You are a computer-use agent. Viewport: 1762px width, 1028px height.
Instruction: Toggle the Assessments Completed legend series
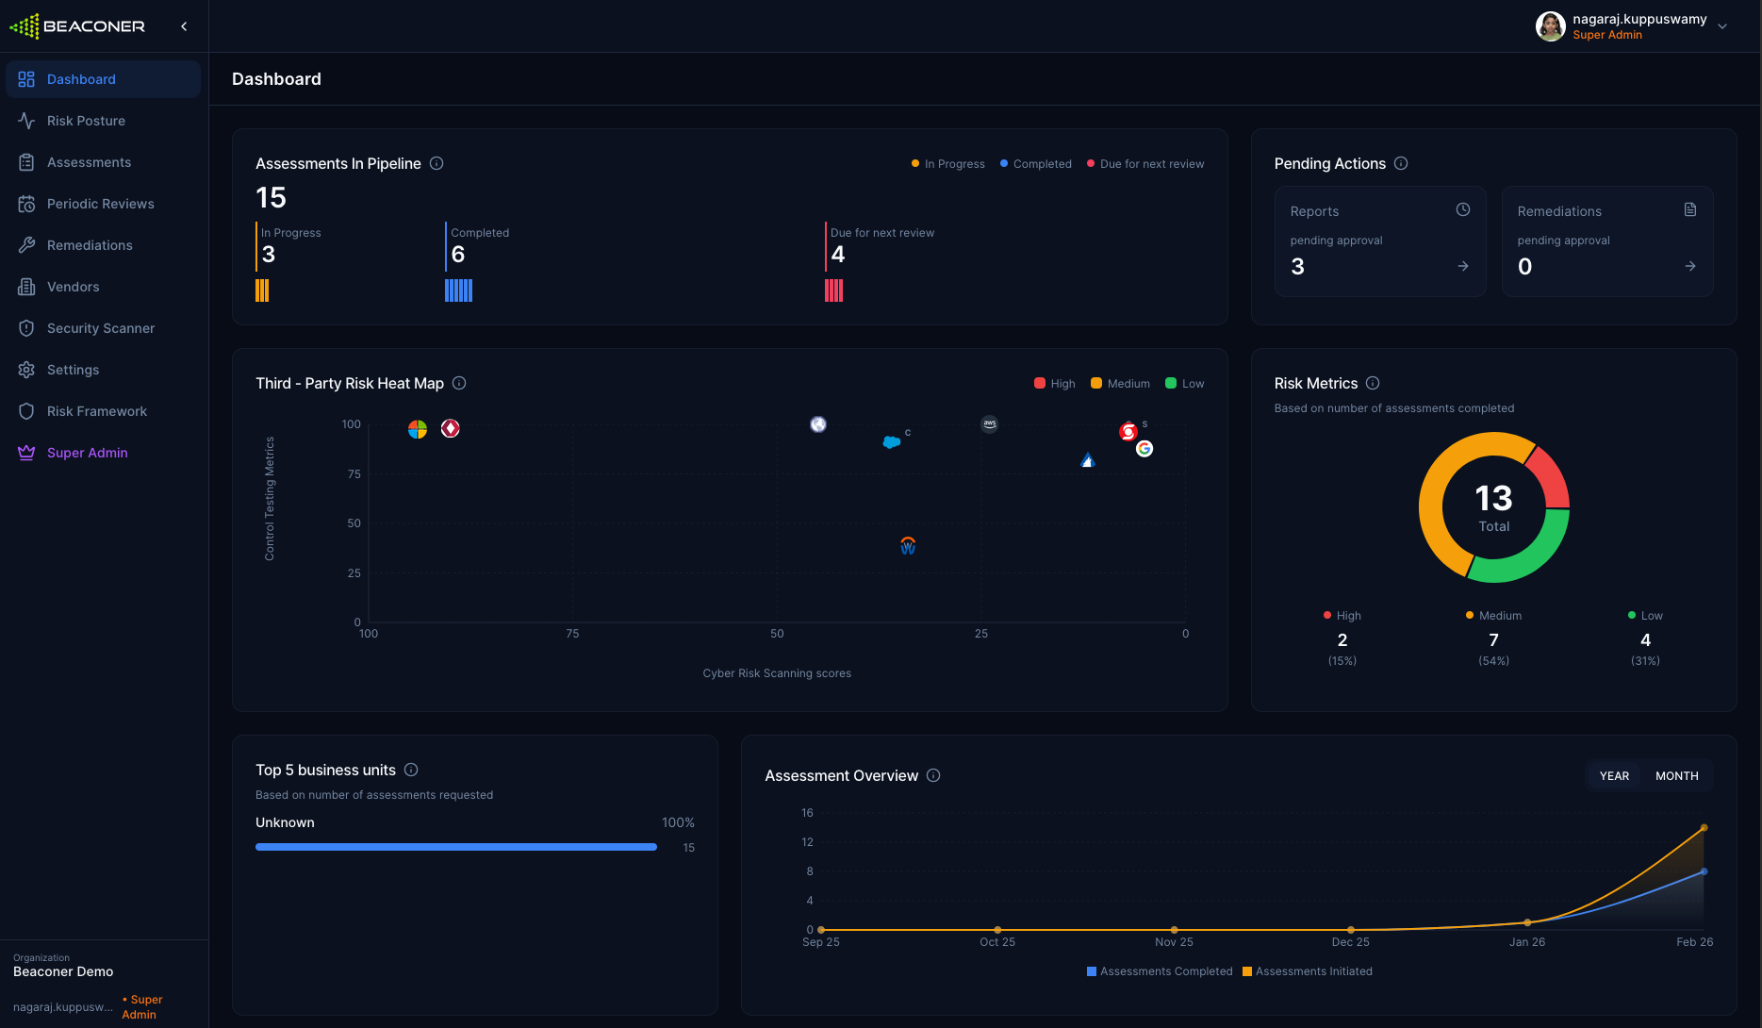[x=1160, y=971]
